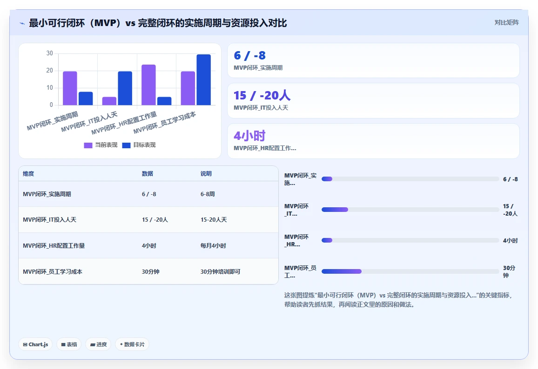
Task: Click the tall blue 员工学习成本 target bar
Action: pyautogui.click(x=203, y=79)
